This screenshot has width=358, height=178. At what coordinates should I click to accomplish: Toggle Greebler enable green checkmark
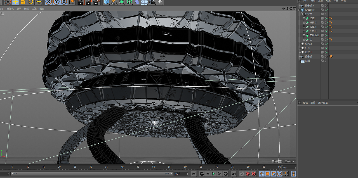(x=327, y=10)
